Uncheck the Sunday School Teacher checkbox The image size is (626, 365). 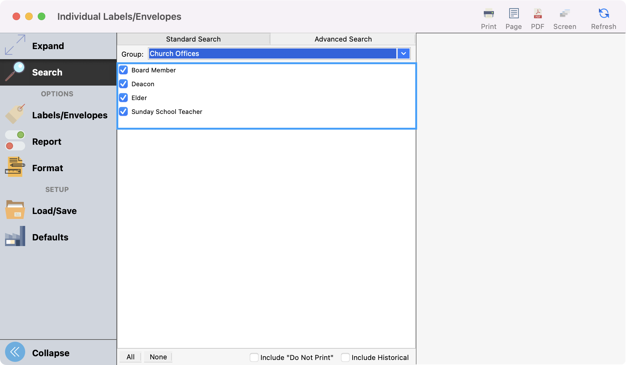coord(123,111)
